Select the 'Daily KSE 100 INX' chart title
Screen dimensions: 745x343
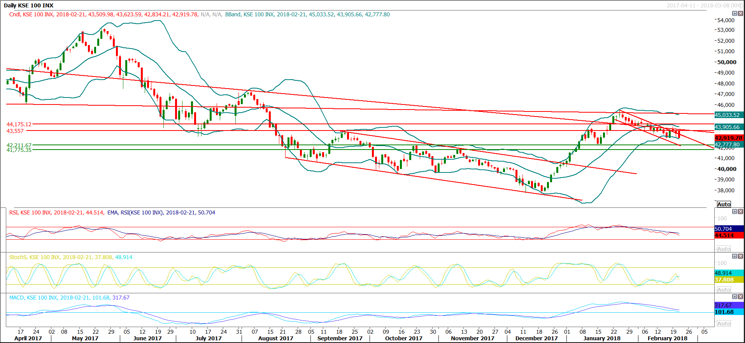point(29,5)
